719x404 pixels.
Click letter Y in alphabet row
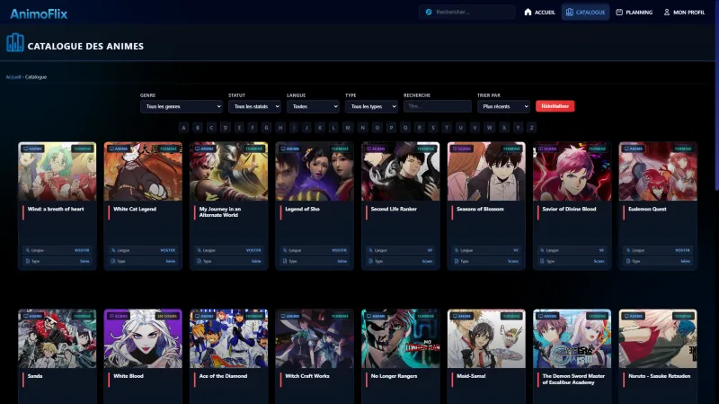pyautogui.click(x=518, y=128)
